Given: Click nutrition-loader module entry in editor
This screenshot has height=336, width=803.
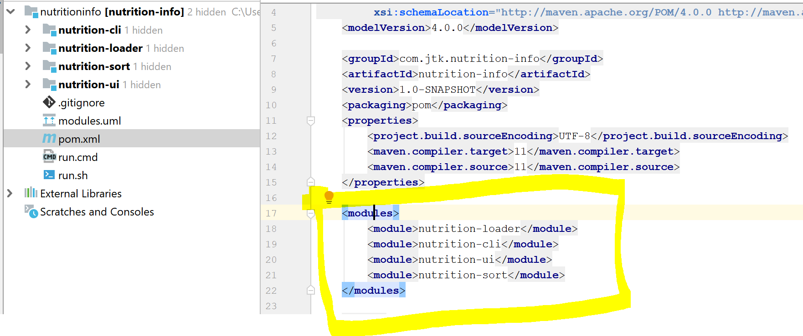Looking at the screenshot, I should [x=473, y=228].
